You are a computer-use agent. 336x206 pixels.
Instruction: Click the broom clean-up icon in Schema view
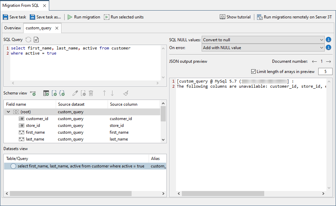[126, 93]
